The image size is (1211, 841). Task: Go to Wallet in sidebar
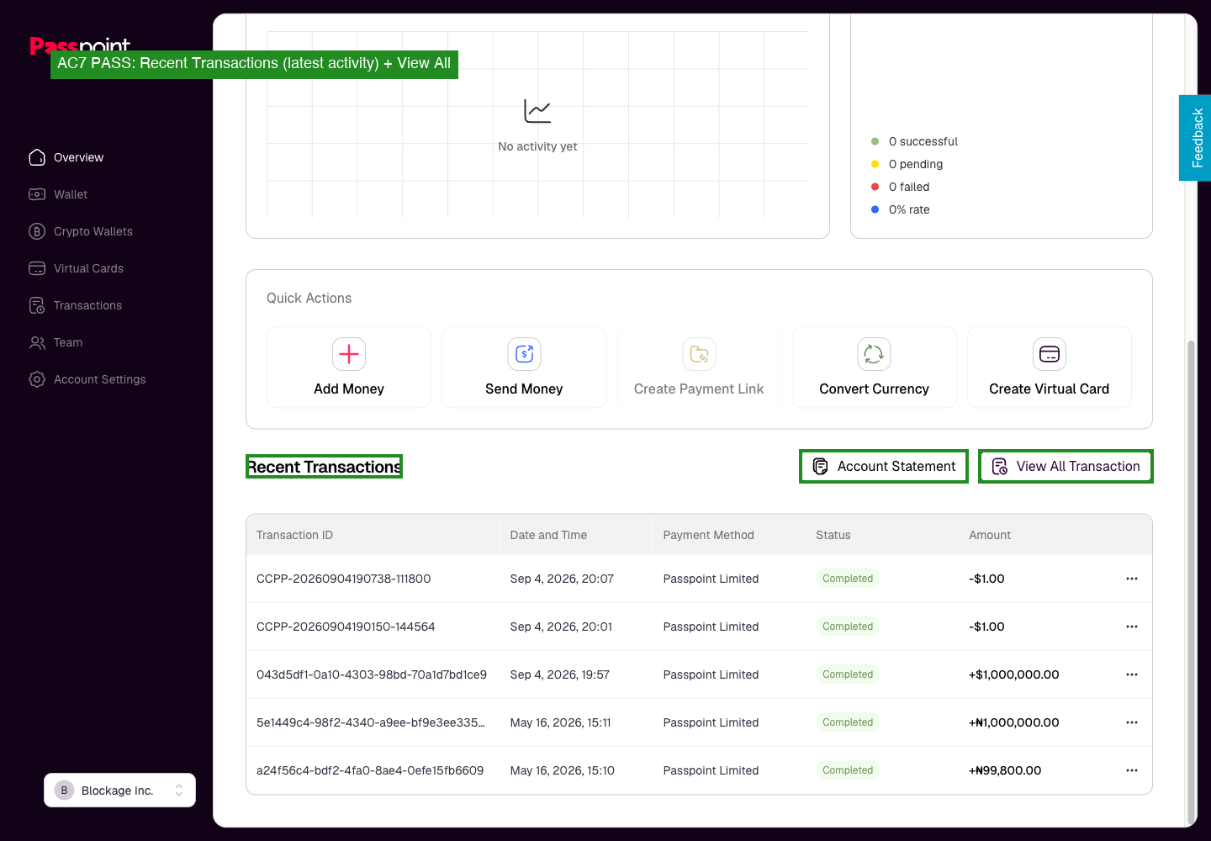click(x=71, y=194)
